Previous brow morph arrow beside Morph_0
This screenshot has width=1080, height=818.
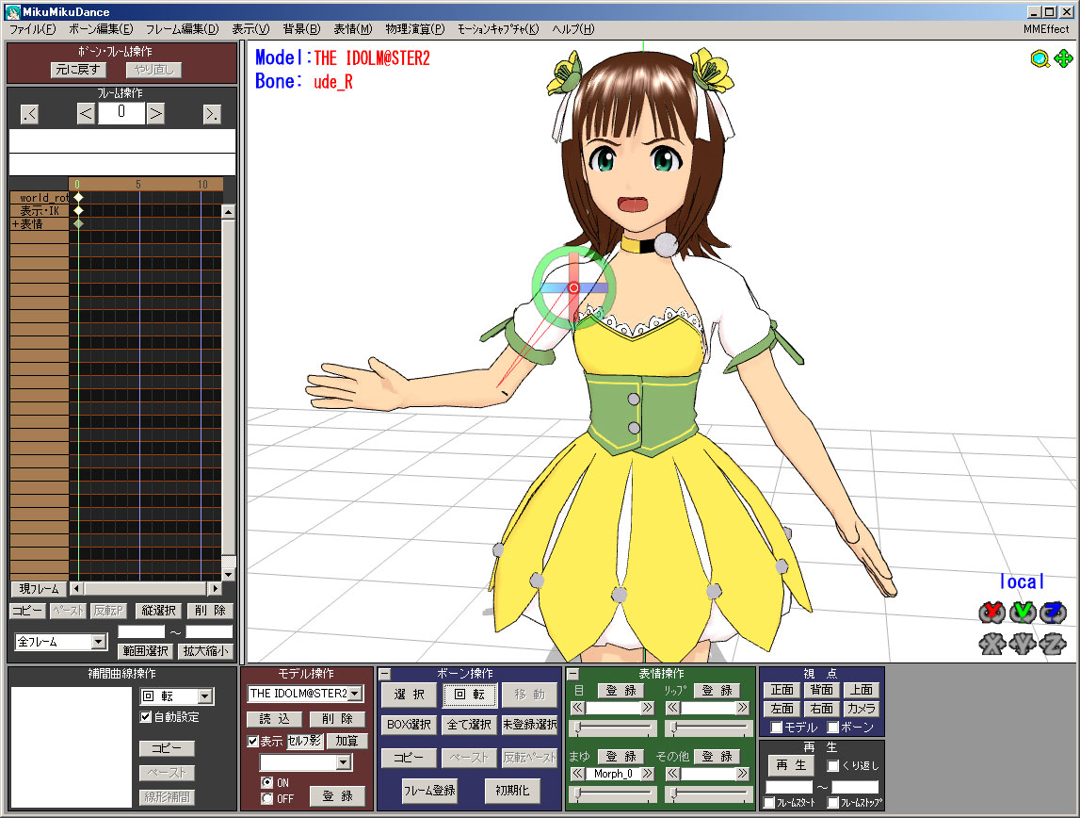tap(578, 774)
